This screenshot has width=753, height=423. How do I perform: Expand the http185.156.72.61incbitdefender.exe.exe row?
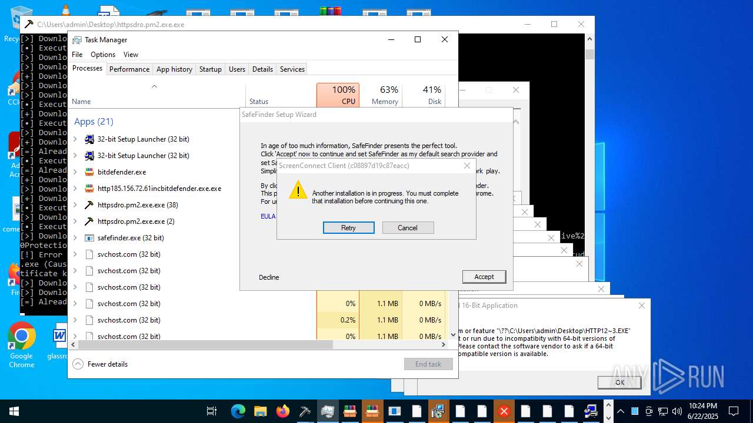point(75,189)
